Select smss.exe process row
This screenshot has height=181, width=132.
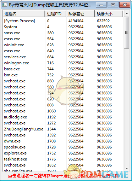[x=63, y=33]
